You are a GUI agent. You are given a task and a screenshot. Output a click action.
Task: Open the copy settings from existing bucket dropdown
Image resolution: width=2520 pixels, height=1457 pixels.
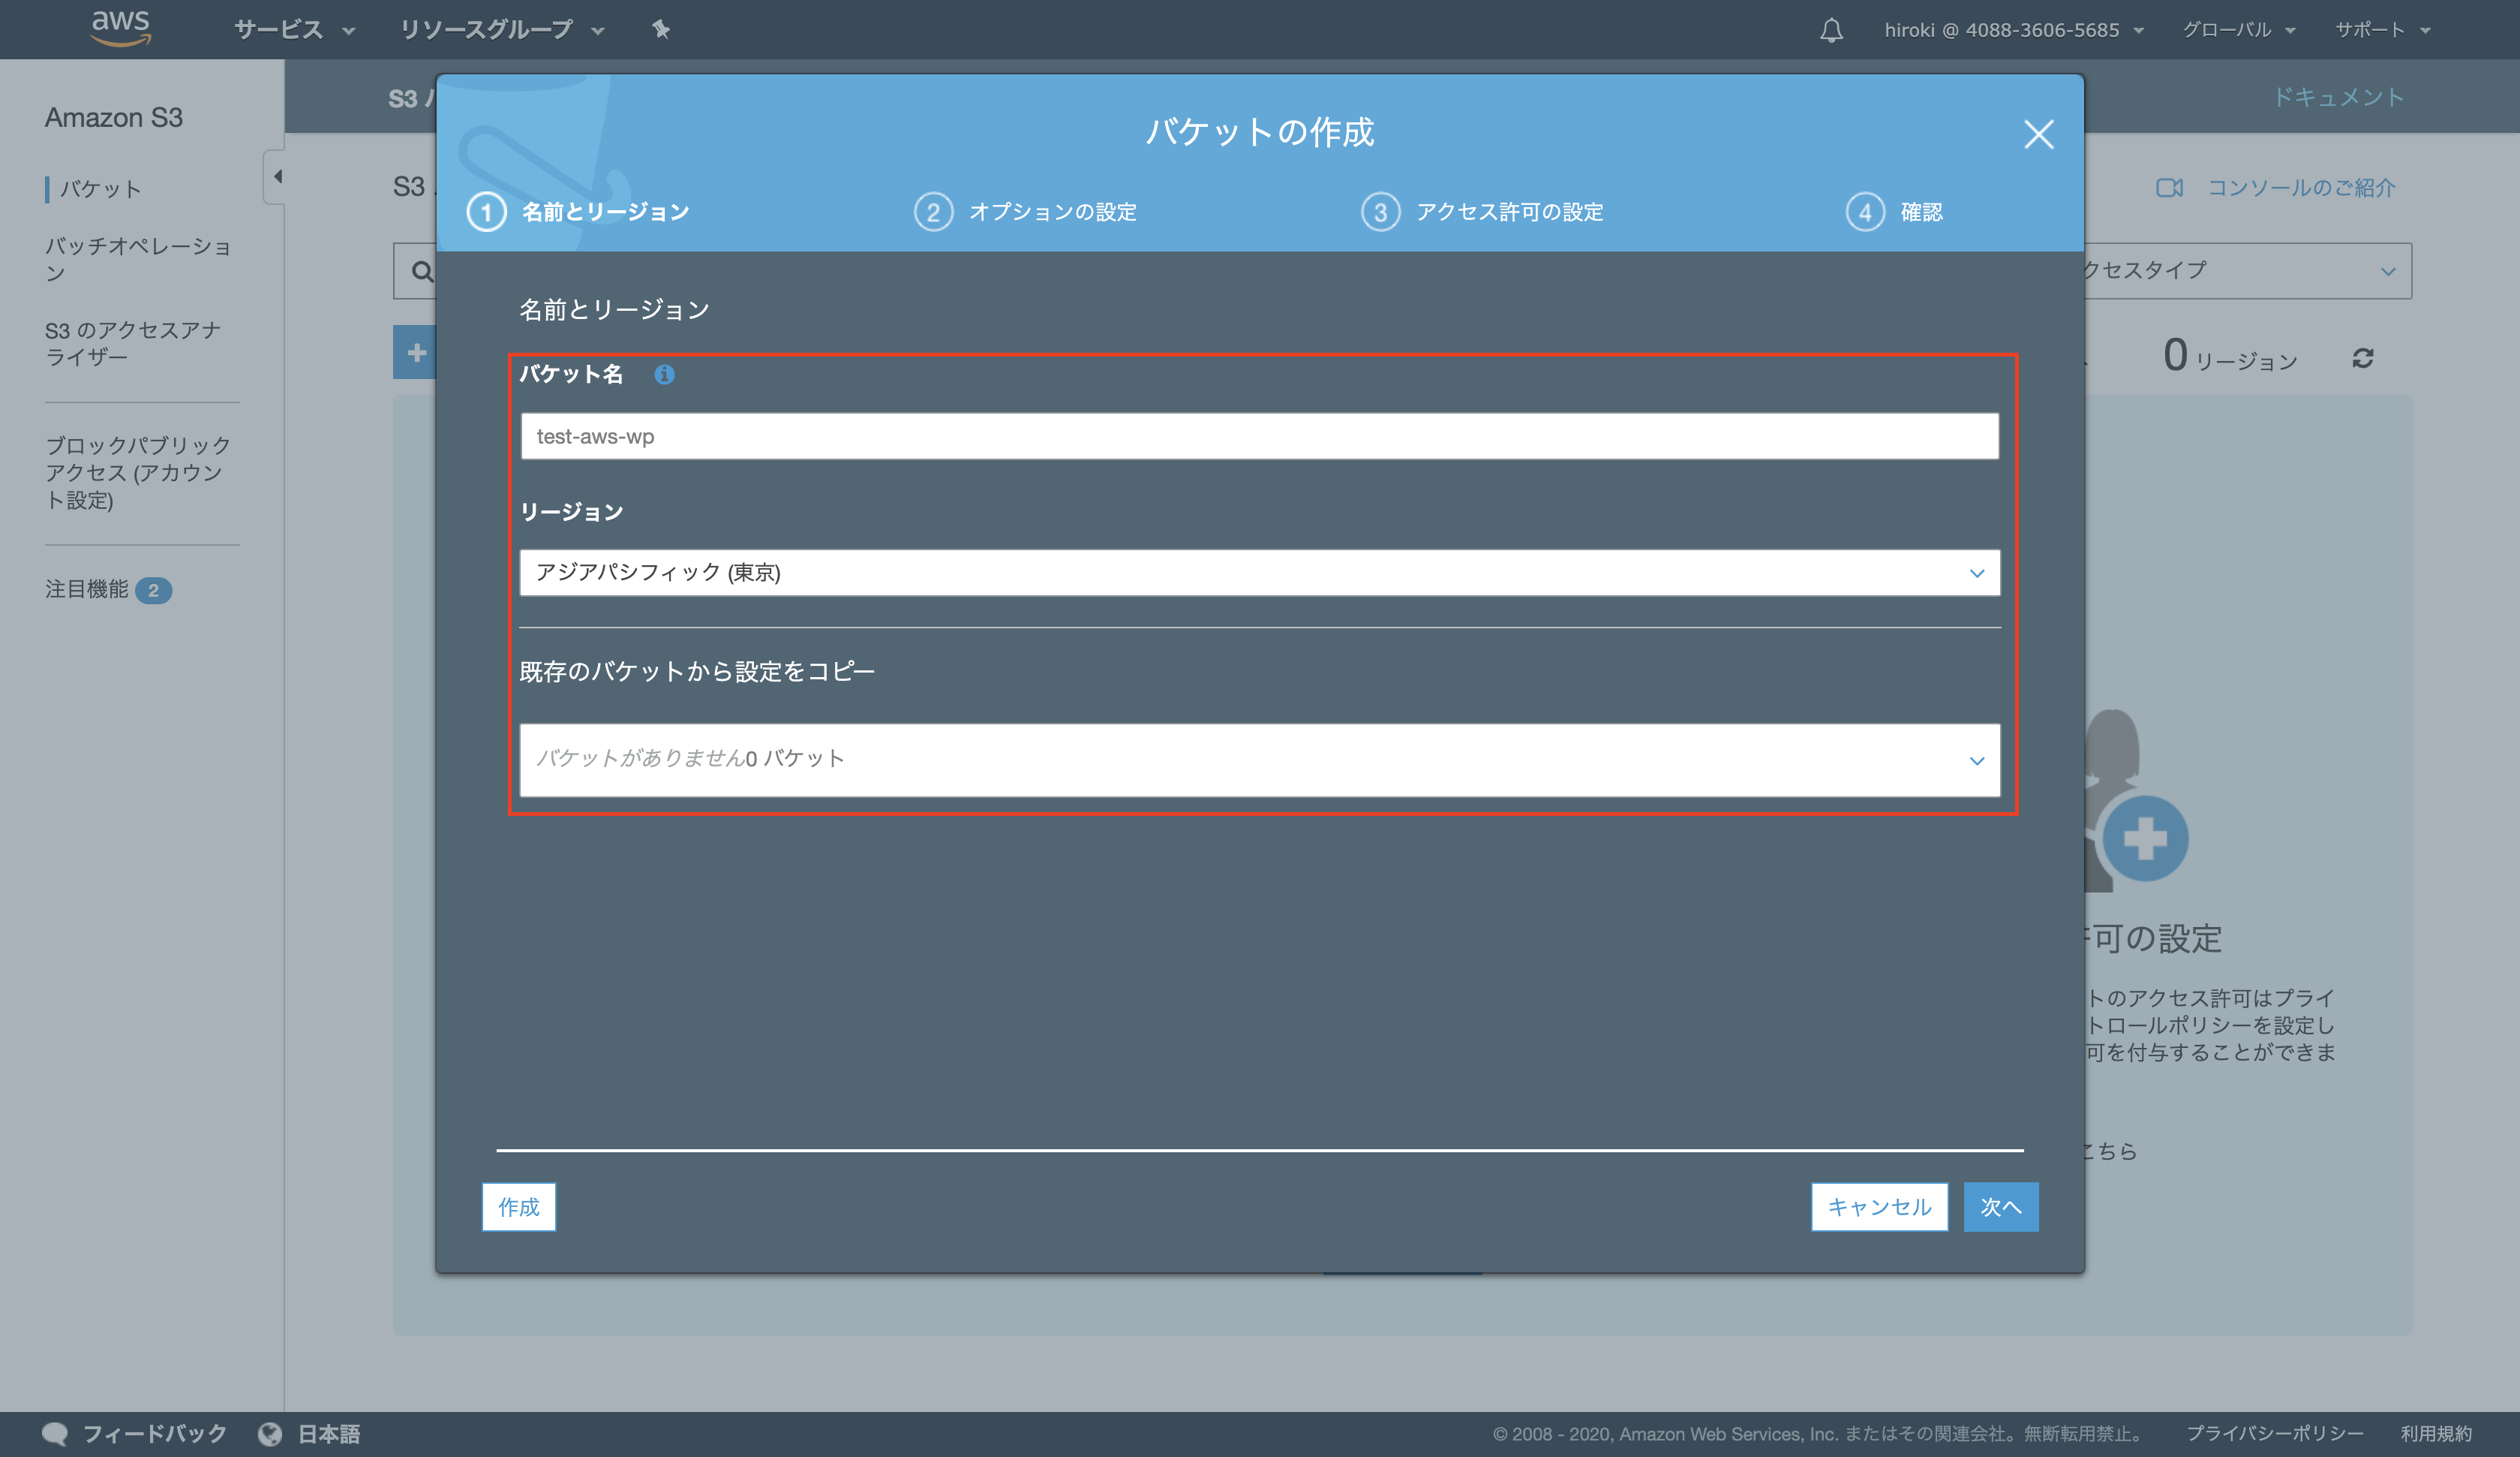point(1259,760)
